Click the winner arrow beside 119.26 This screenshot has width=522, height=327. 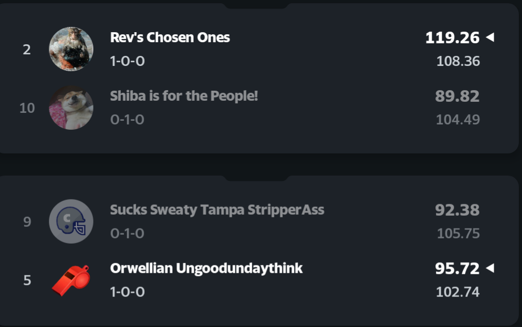490,37
